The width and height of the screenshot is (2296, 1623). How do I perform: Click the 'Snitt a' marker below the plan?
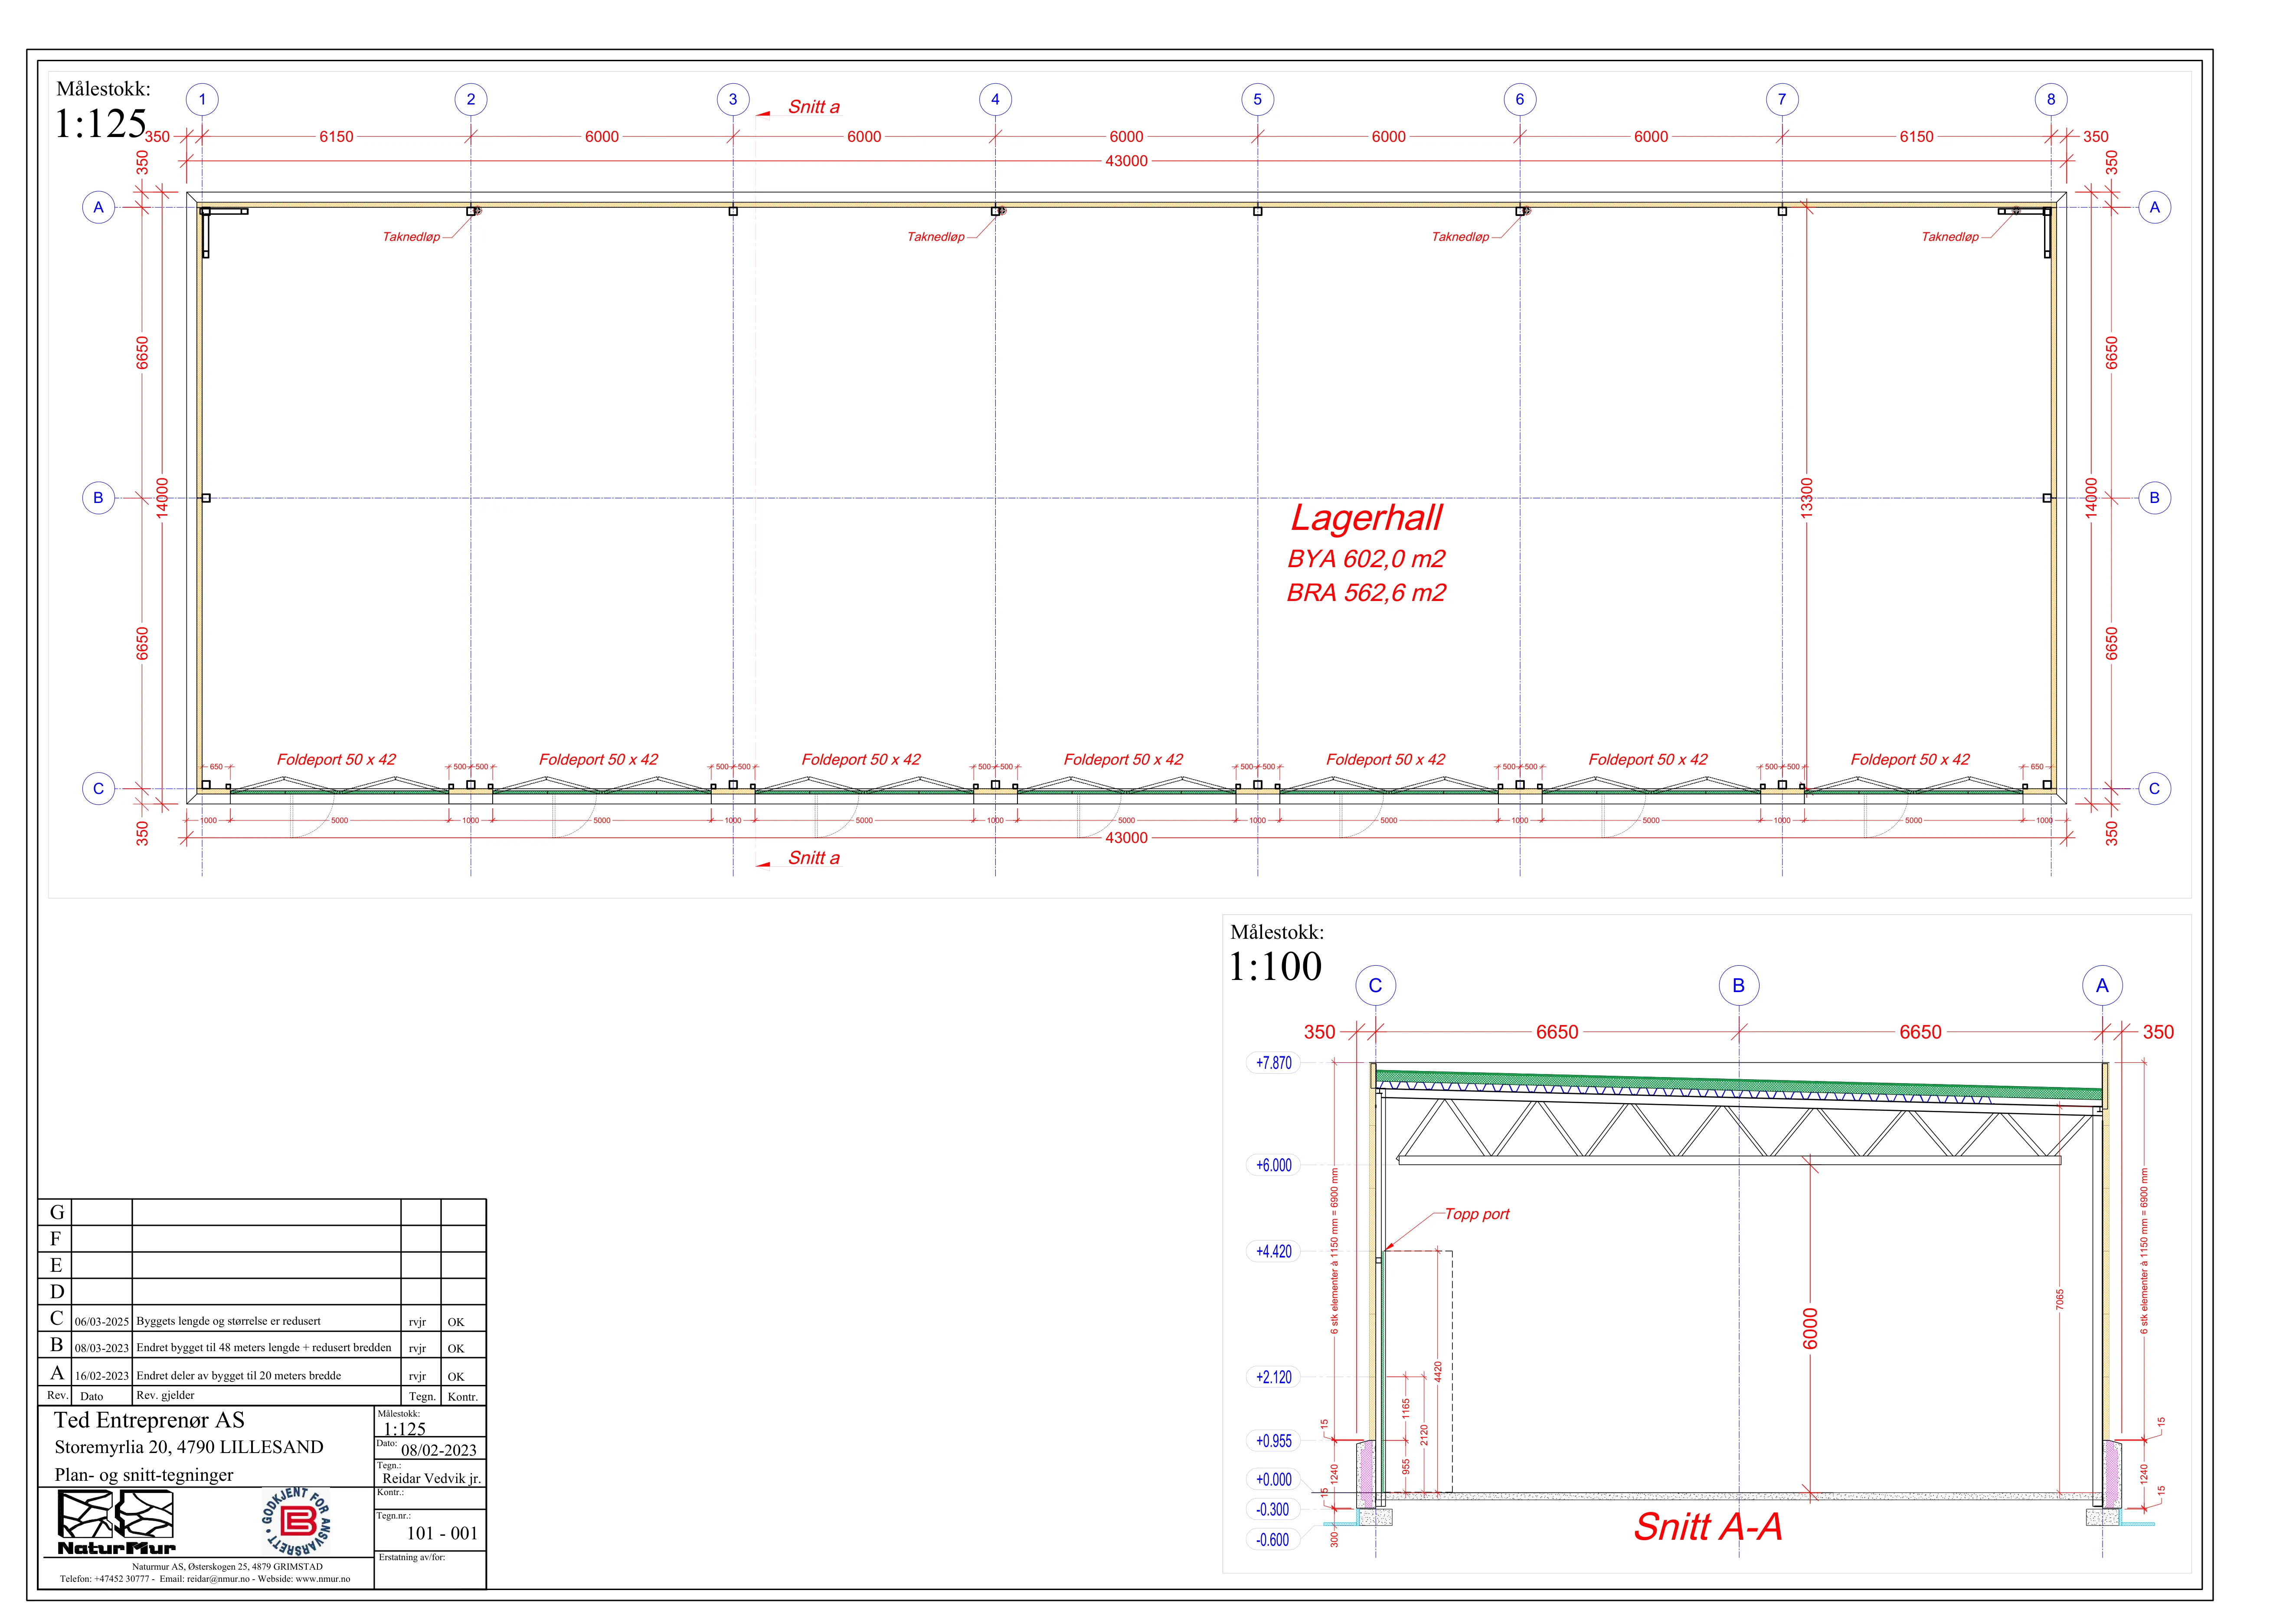pyautogui.click(x=813, y=858)
